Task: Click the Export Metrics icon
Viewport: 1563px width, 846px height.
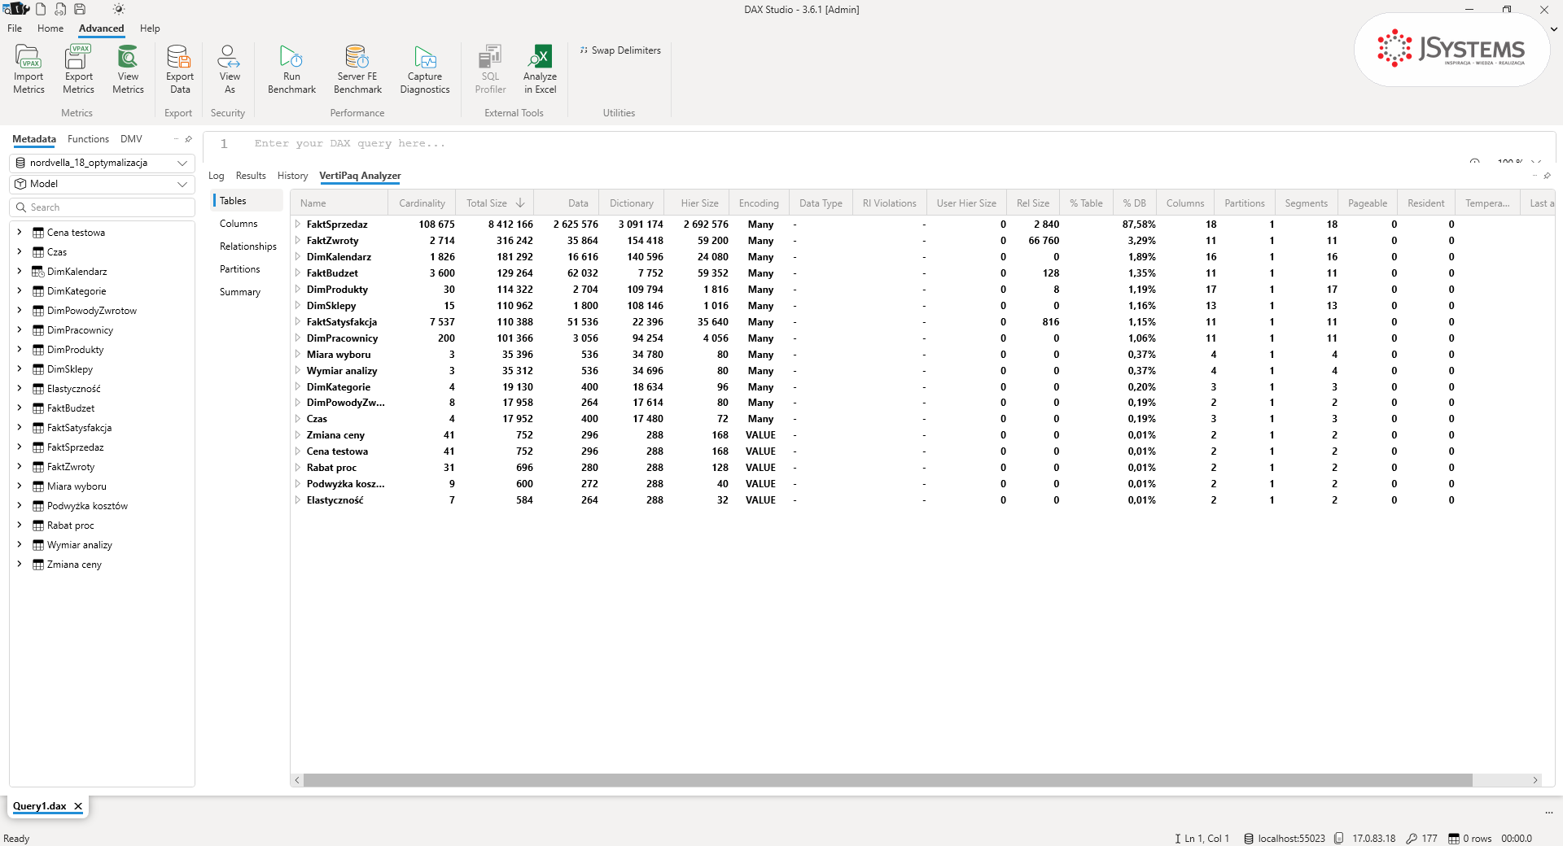Action: 78,69
